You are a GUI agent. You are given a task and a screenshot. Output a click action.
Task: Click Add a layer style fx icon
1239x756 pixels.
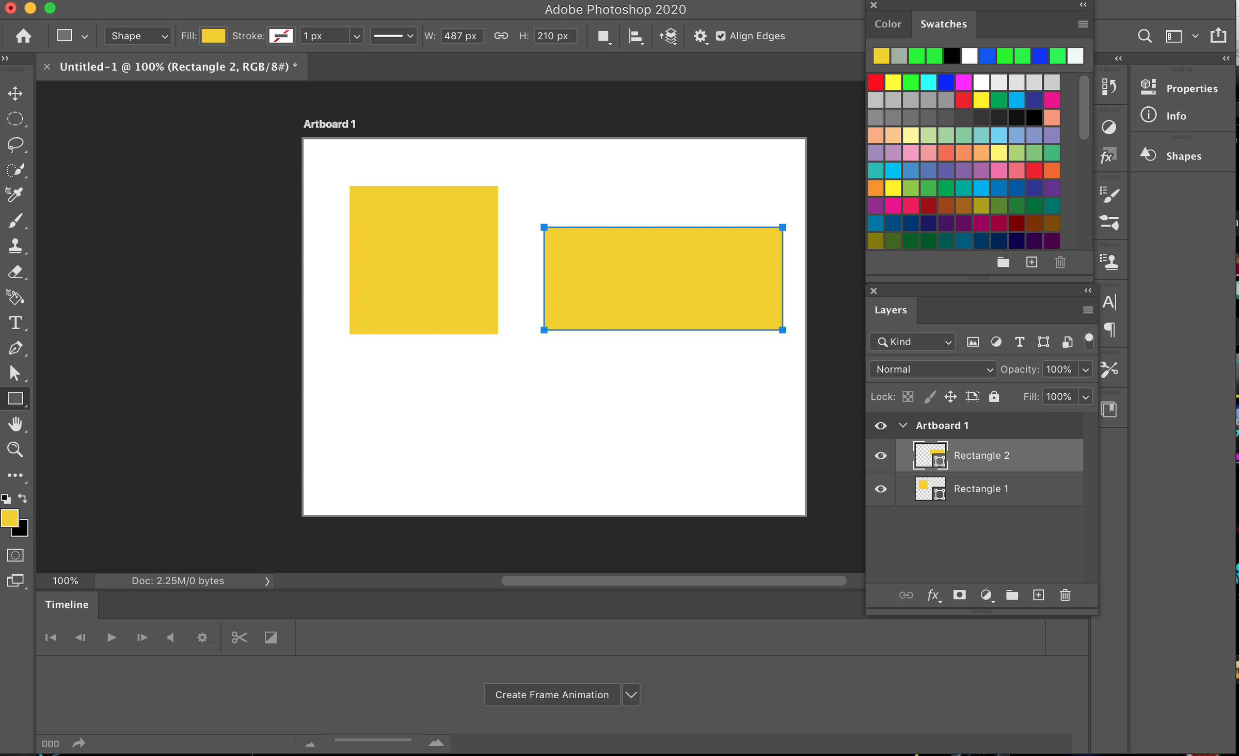[x=932, y=595]
